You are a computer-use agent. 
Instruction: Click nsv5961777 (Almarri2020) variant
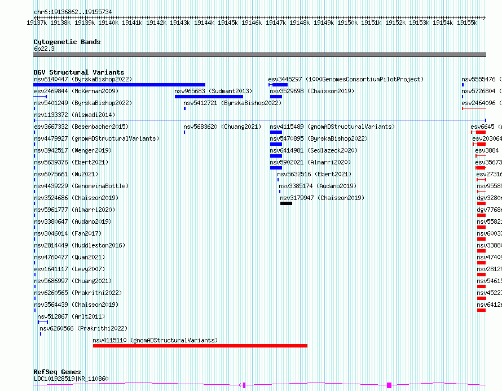coord(74,210)
